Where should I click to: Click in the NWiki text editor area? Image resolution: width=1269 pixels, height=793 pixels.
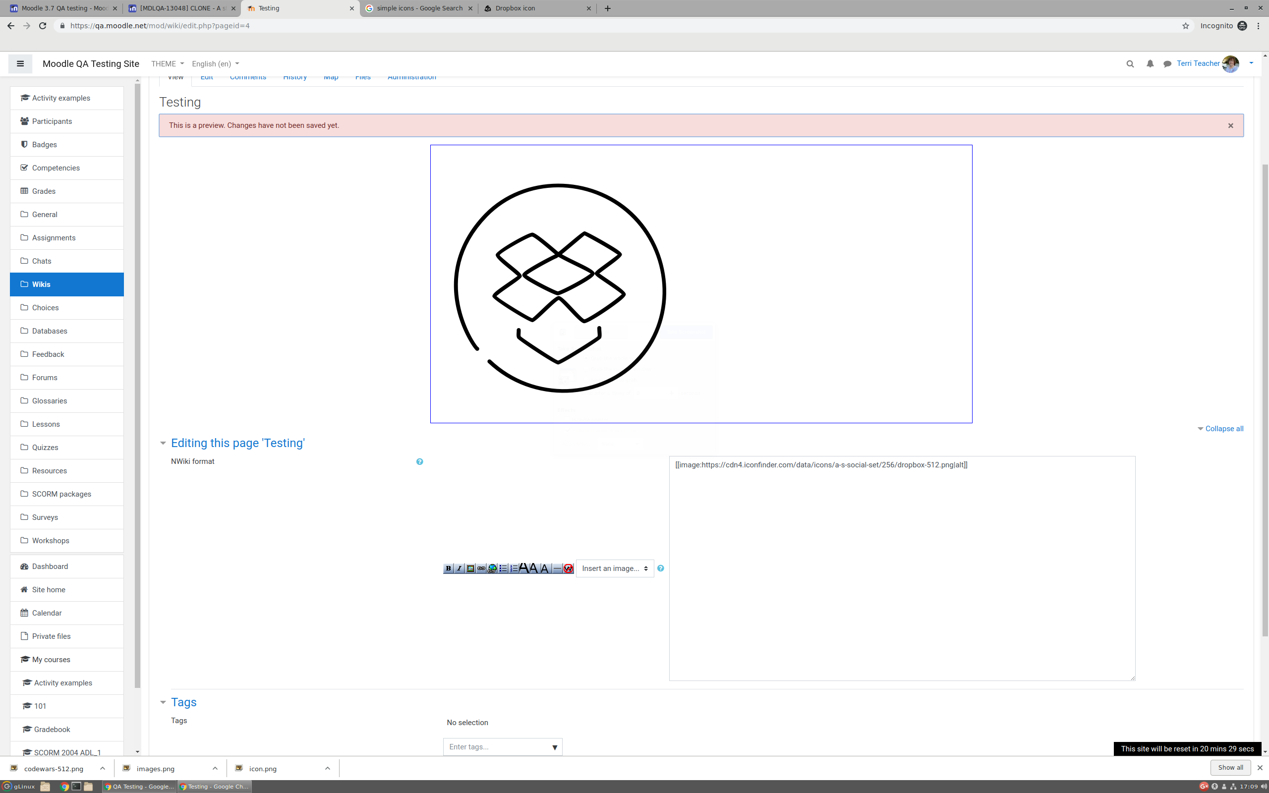click(x=902, y=568)
